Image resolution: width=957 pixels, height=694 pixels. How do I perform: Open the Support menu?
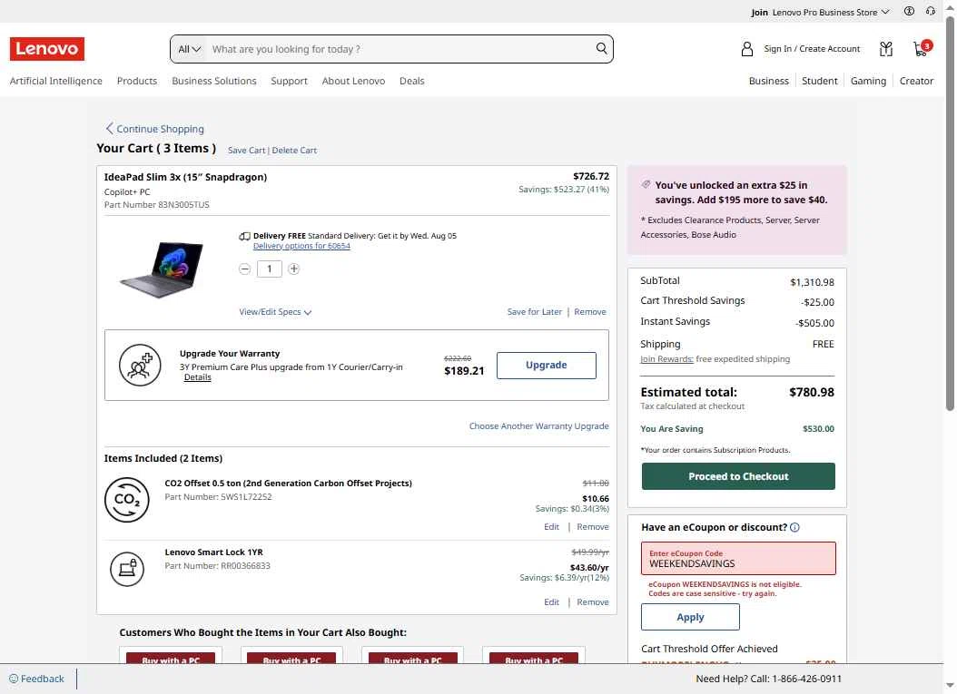coord(290,81)
